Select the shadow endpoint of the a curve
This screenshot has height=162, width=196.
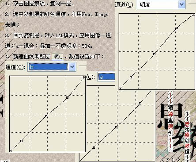click(80, 161)
